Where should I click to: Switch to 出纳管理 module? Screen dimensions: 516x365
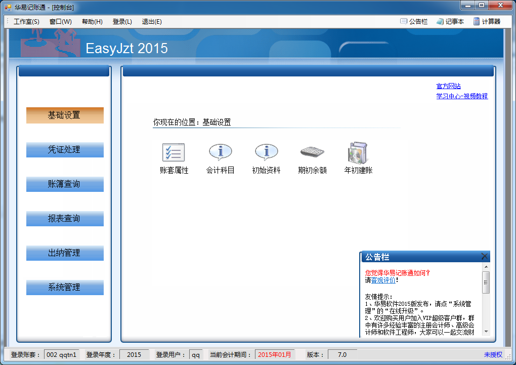click(65, 253)
